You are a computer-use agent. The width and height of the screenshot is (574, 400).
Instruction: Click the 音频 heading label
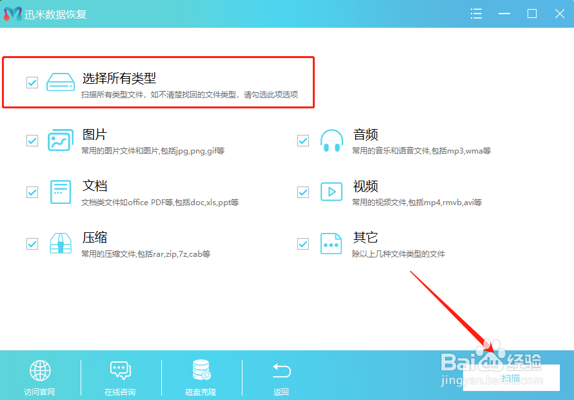pos(365,134)
